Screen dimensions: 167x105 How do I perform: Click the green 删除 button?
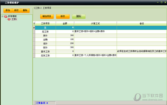pos(79,16)
